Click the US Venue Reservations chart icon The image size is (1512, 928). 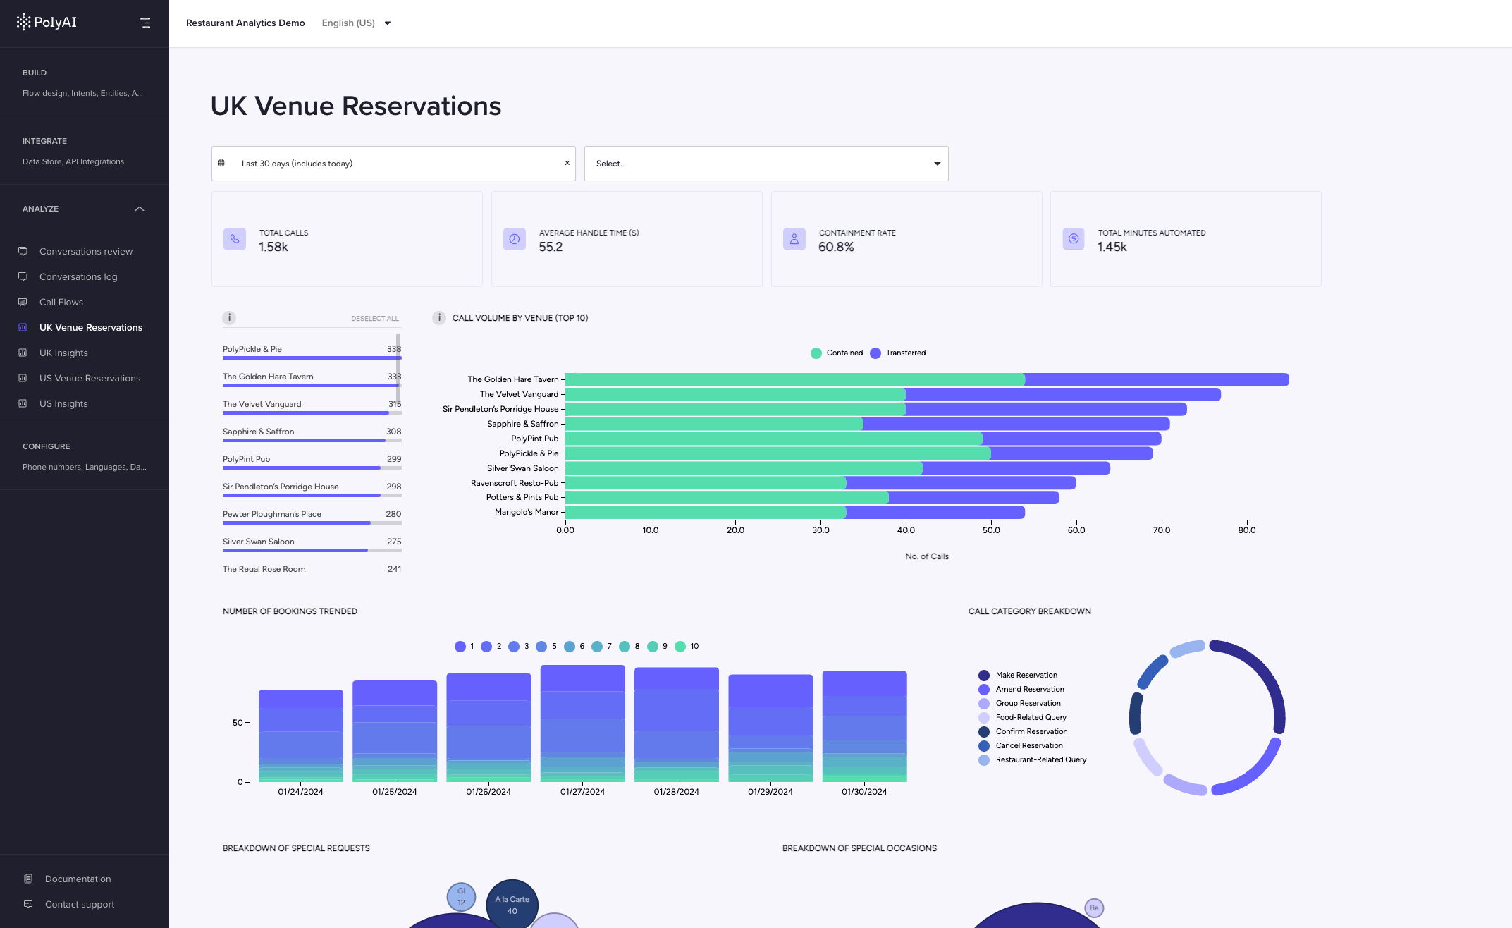click(23, 378)
